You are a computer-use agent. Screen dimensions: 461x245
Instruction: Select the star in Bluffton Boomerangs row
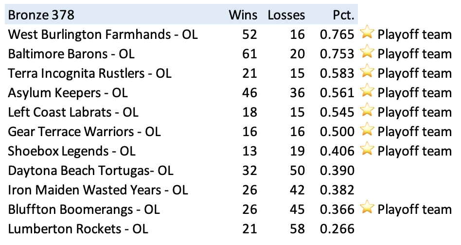pyautogui.click(x=367, y=209)
